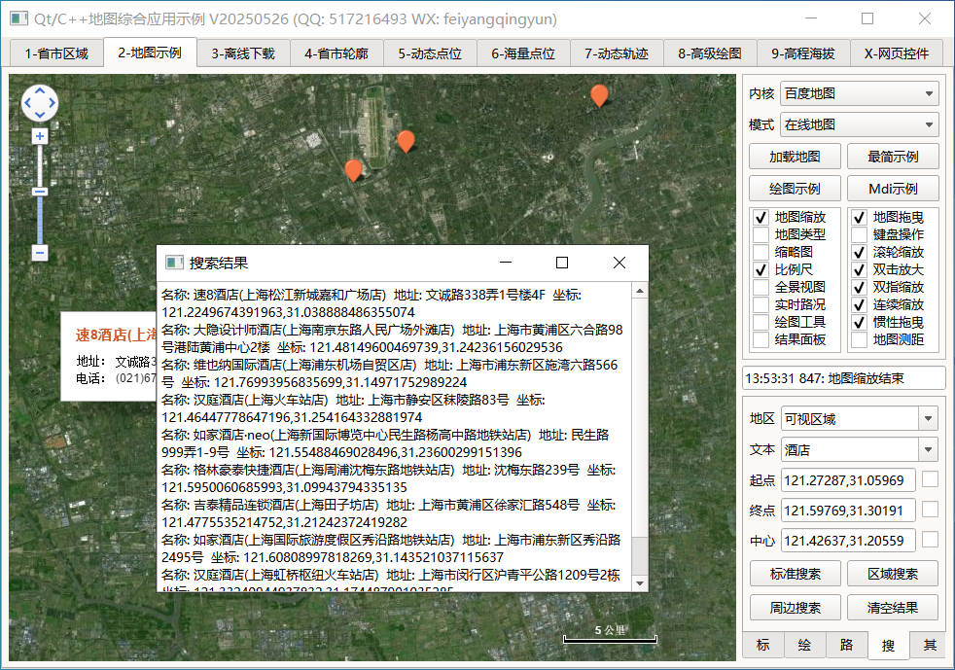The width and height of the screenshot is (955, 670).
Task: Click the 加载地图 button
Action: click(795, 157)
